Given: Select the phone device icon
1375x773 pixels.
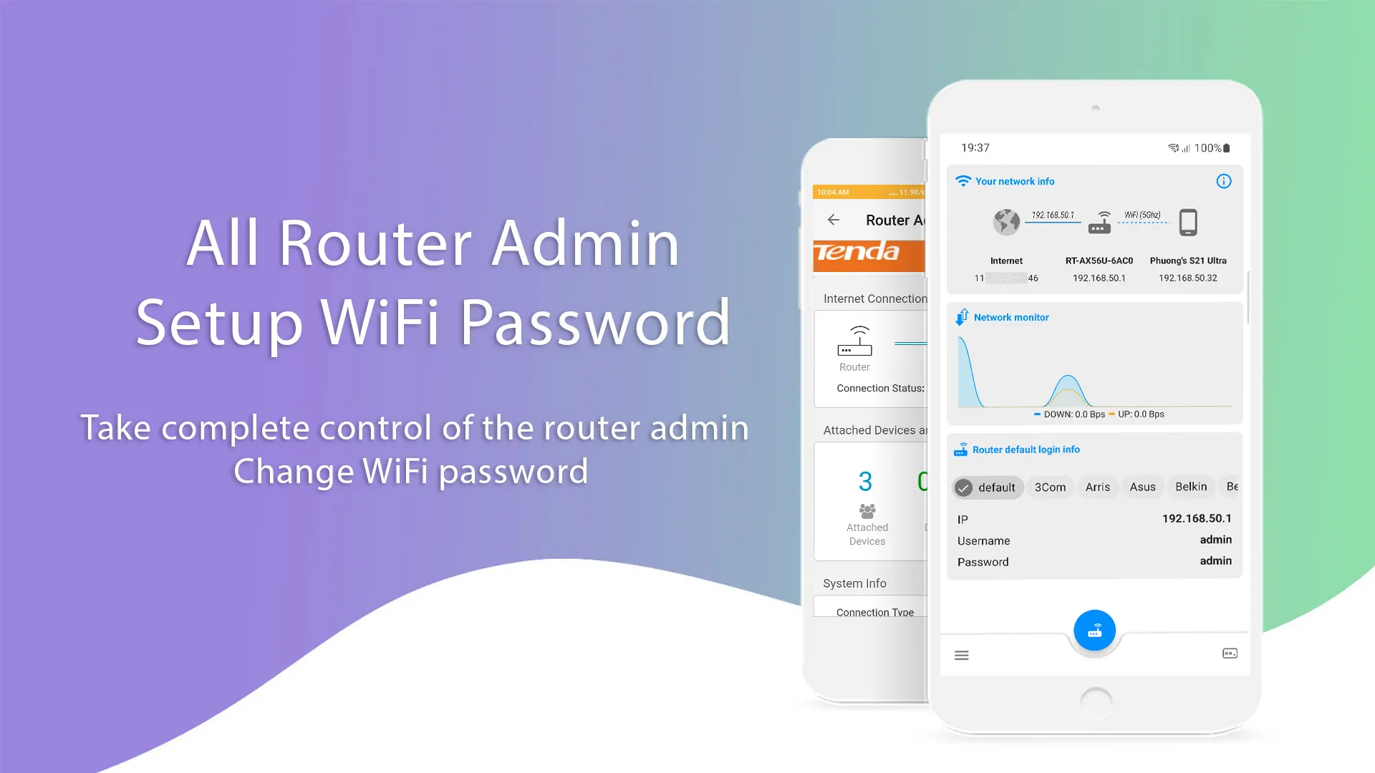Looking at the screenshot, I should pos(1187,220).
